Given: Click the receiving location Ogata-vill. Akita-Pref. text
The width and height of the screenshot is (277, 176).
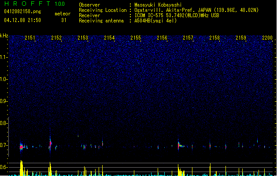Looking at the screenshot, I should [196, 10].
